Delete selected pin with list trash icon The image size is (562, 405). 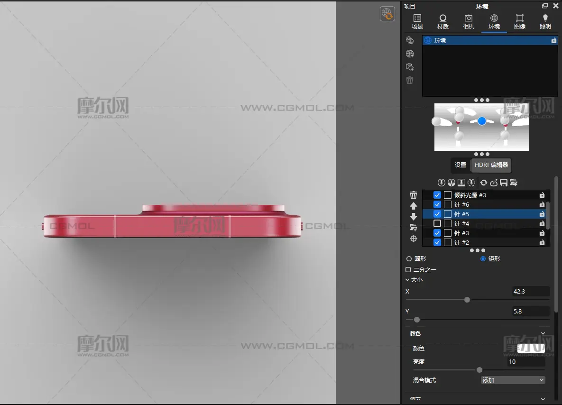coord(414,195)
